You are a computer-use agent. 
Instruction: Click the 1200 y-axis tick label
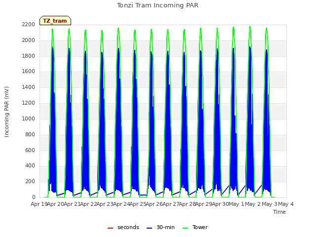29,103
